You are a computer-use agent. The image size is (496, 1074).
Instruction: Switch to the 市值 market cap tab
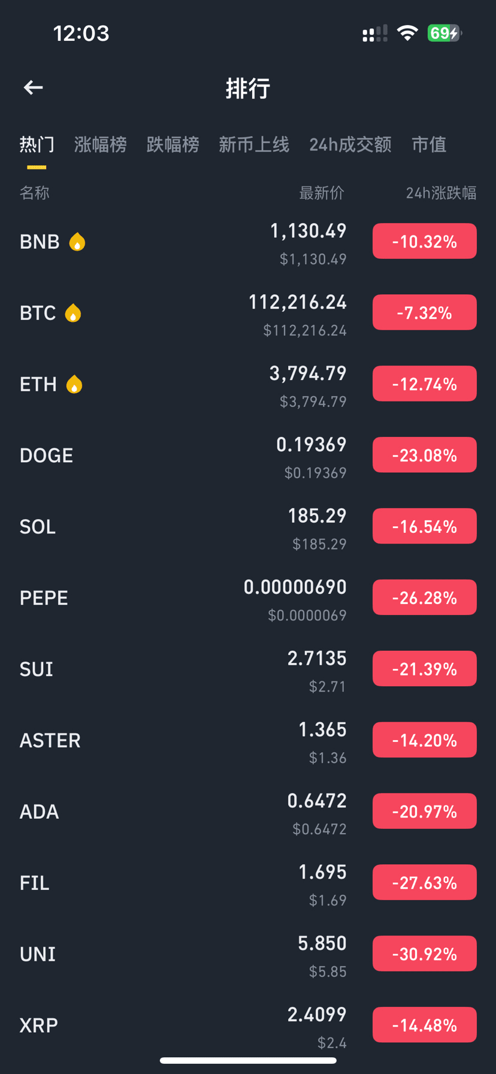[x=429, y=144]
